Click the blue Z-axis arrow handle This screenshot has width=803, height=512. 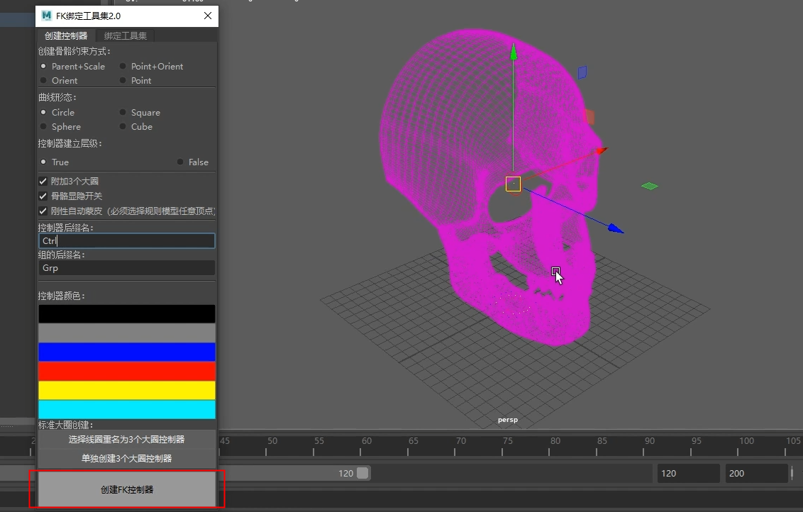[x=616, y=228]
